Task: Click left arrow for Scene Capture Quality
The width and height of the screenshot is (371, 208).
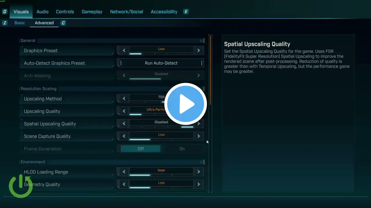Action: pyautogui.click(x=124, y=136)
